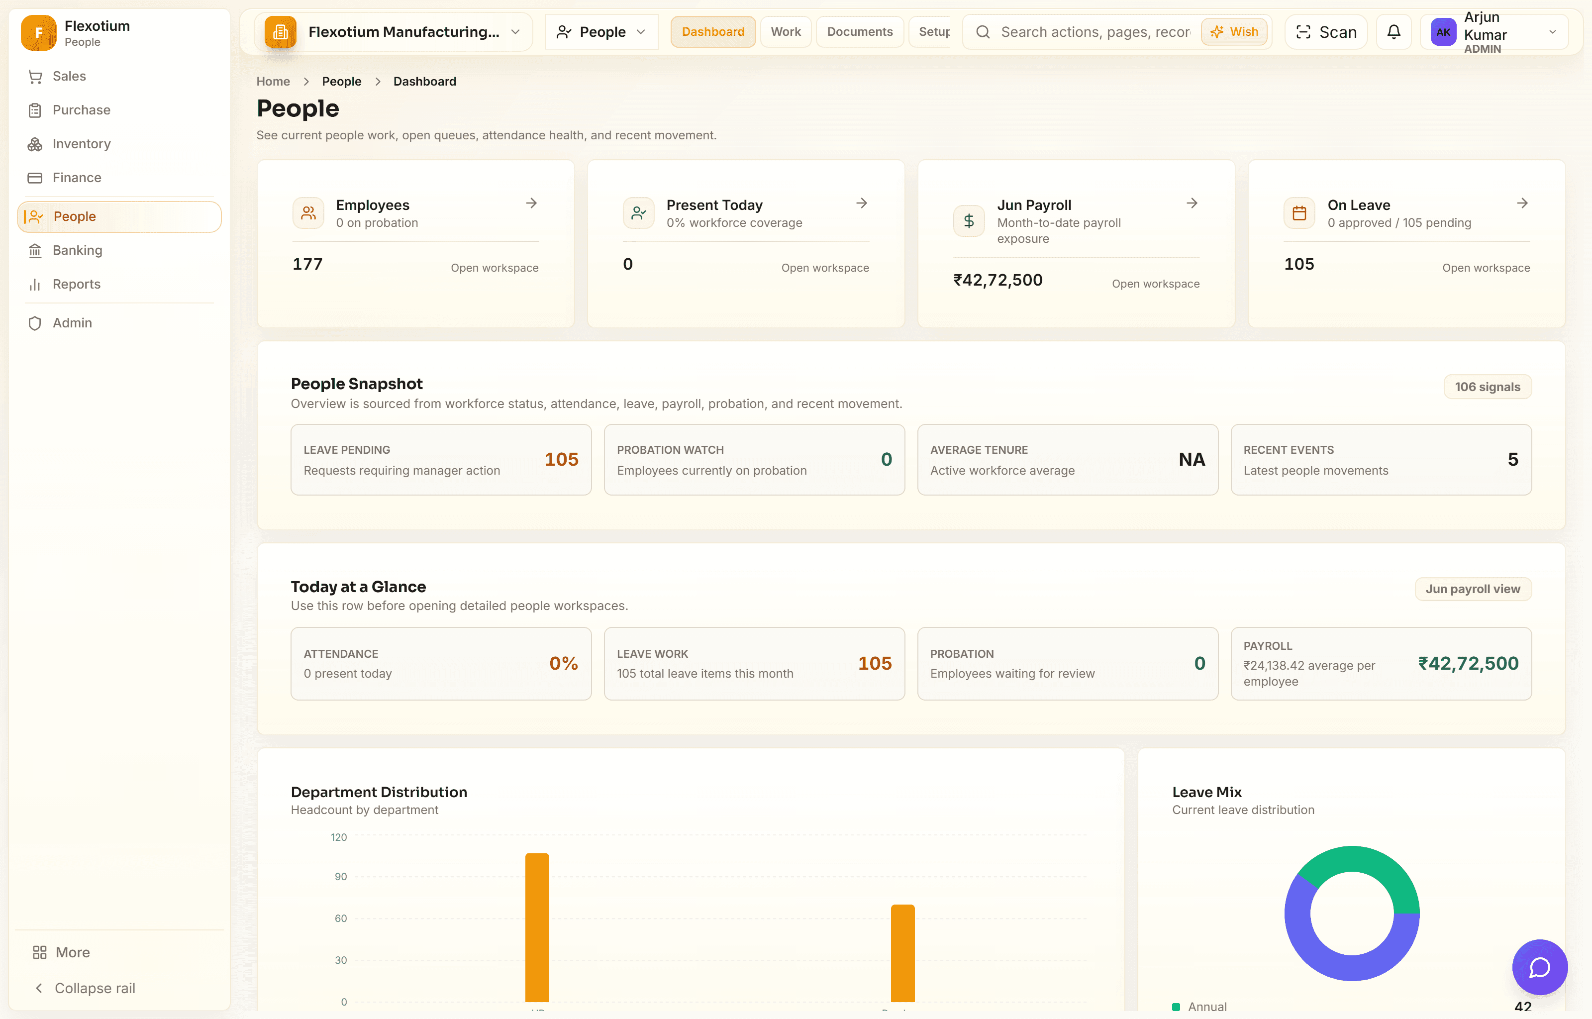Click the People icon in sidebar
This screenshot has width=1592, height=1019.
coord(36,216)
